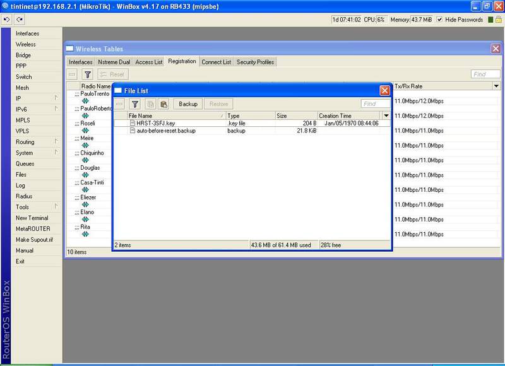Click the Restore button
This screenshot has height=366, width=505.
pos(218,104)
